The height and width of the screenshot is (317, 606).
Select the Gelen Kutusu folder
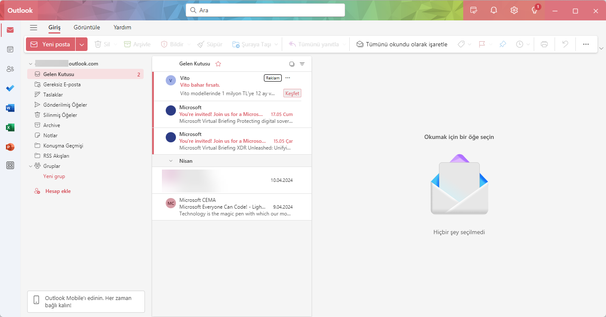point(85,74)
